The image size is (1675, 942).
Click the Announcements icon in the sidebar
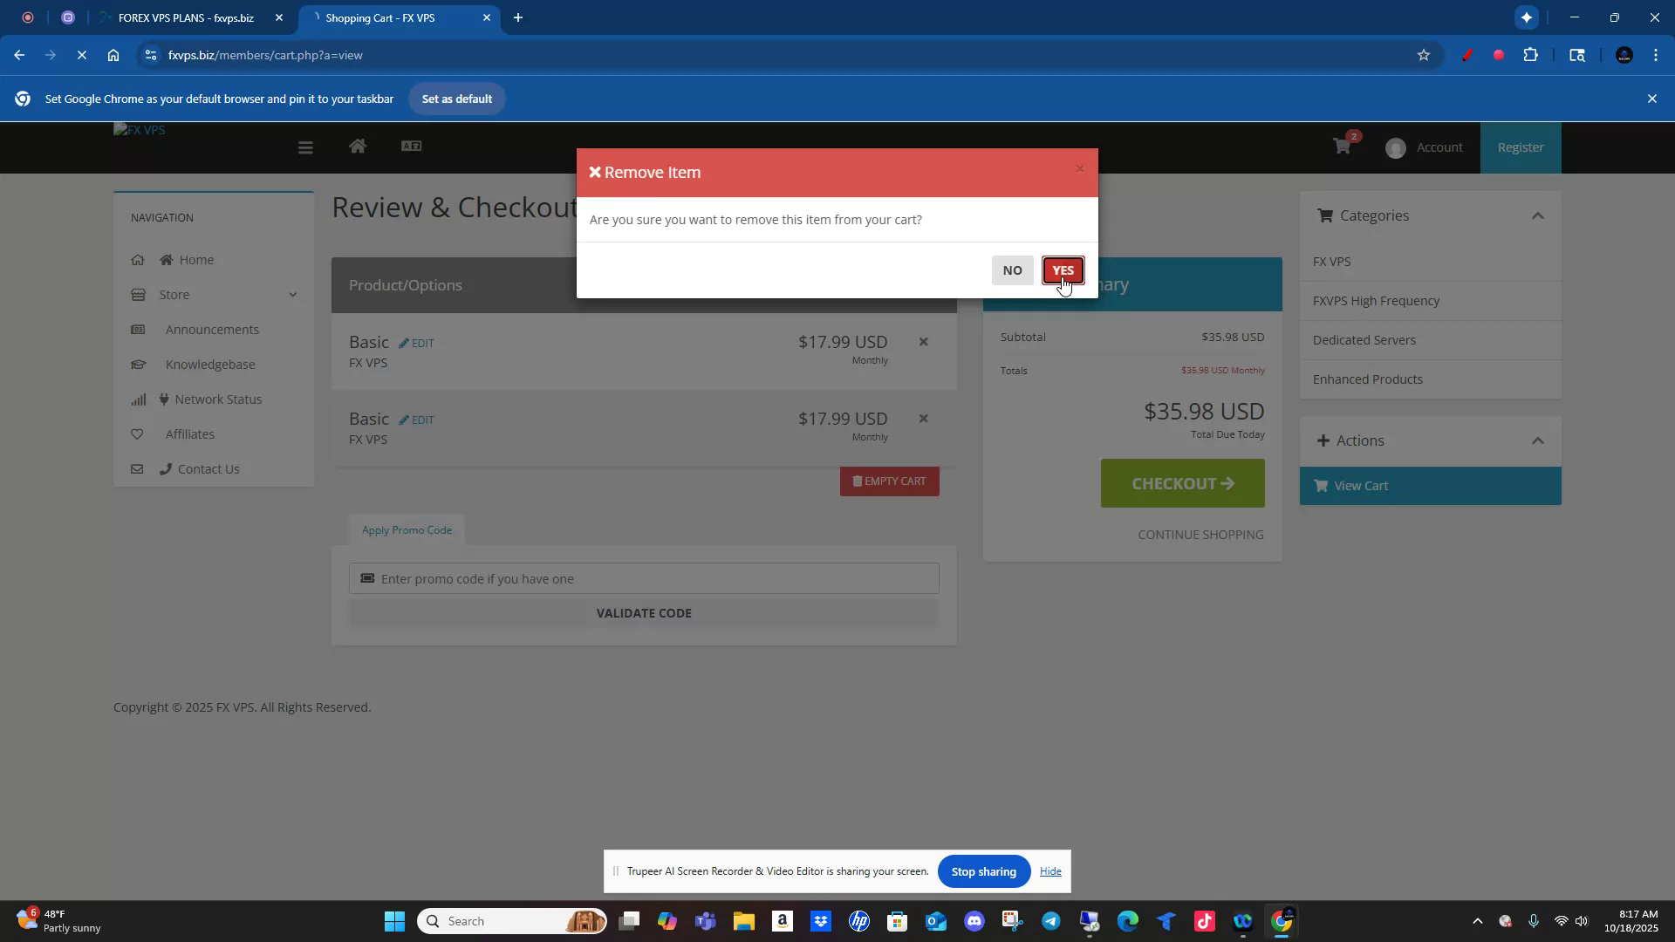click(140, 329)
